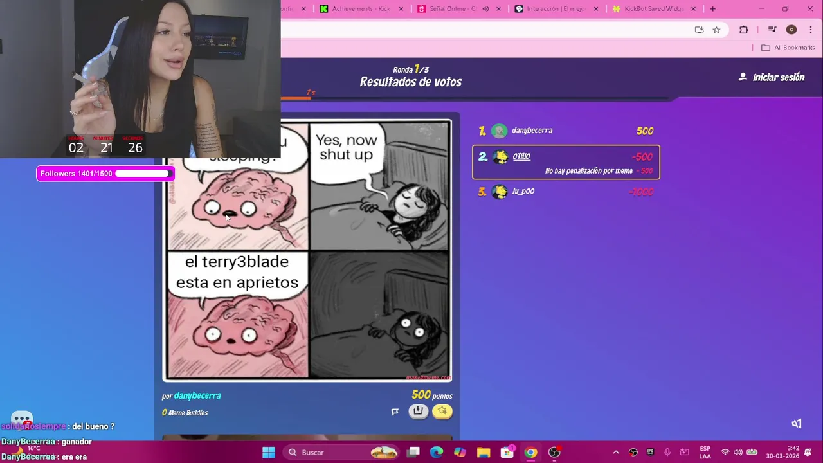The height and width of the screenshot is (463, 823).
Task: Open the Chrome three-dot menu
Action: click(810, 30)
